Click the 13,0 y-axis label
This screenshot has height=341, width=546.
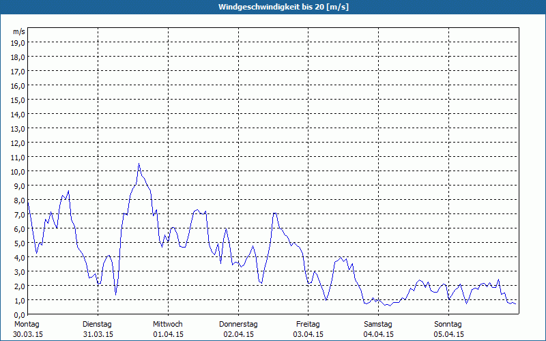click(18, 129)
